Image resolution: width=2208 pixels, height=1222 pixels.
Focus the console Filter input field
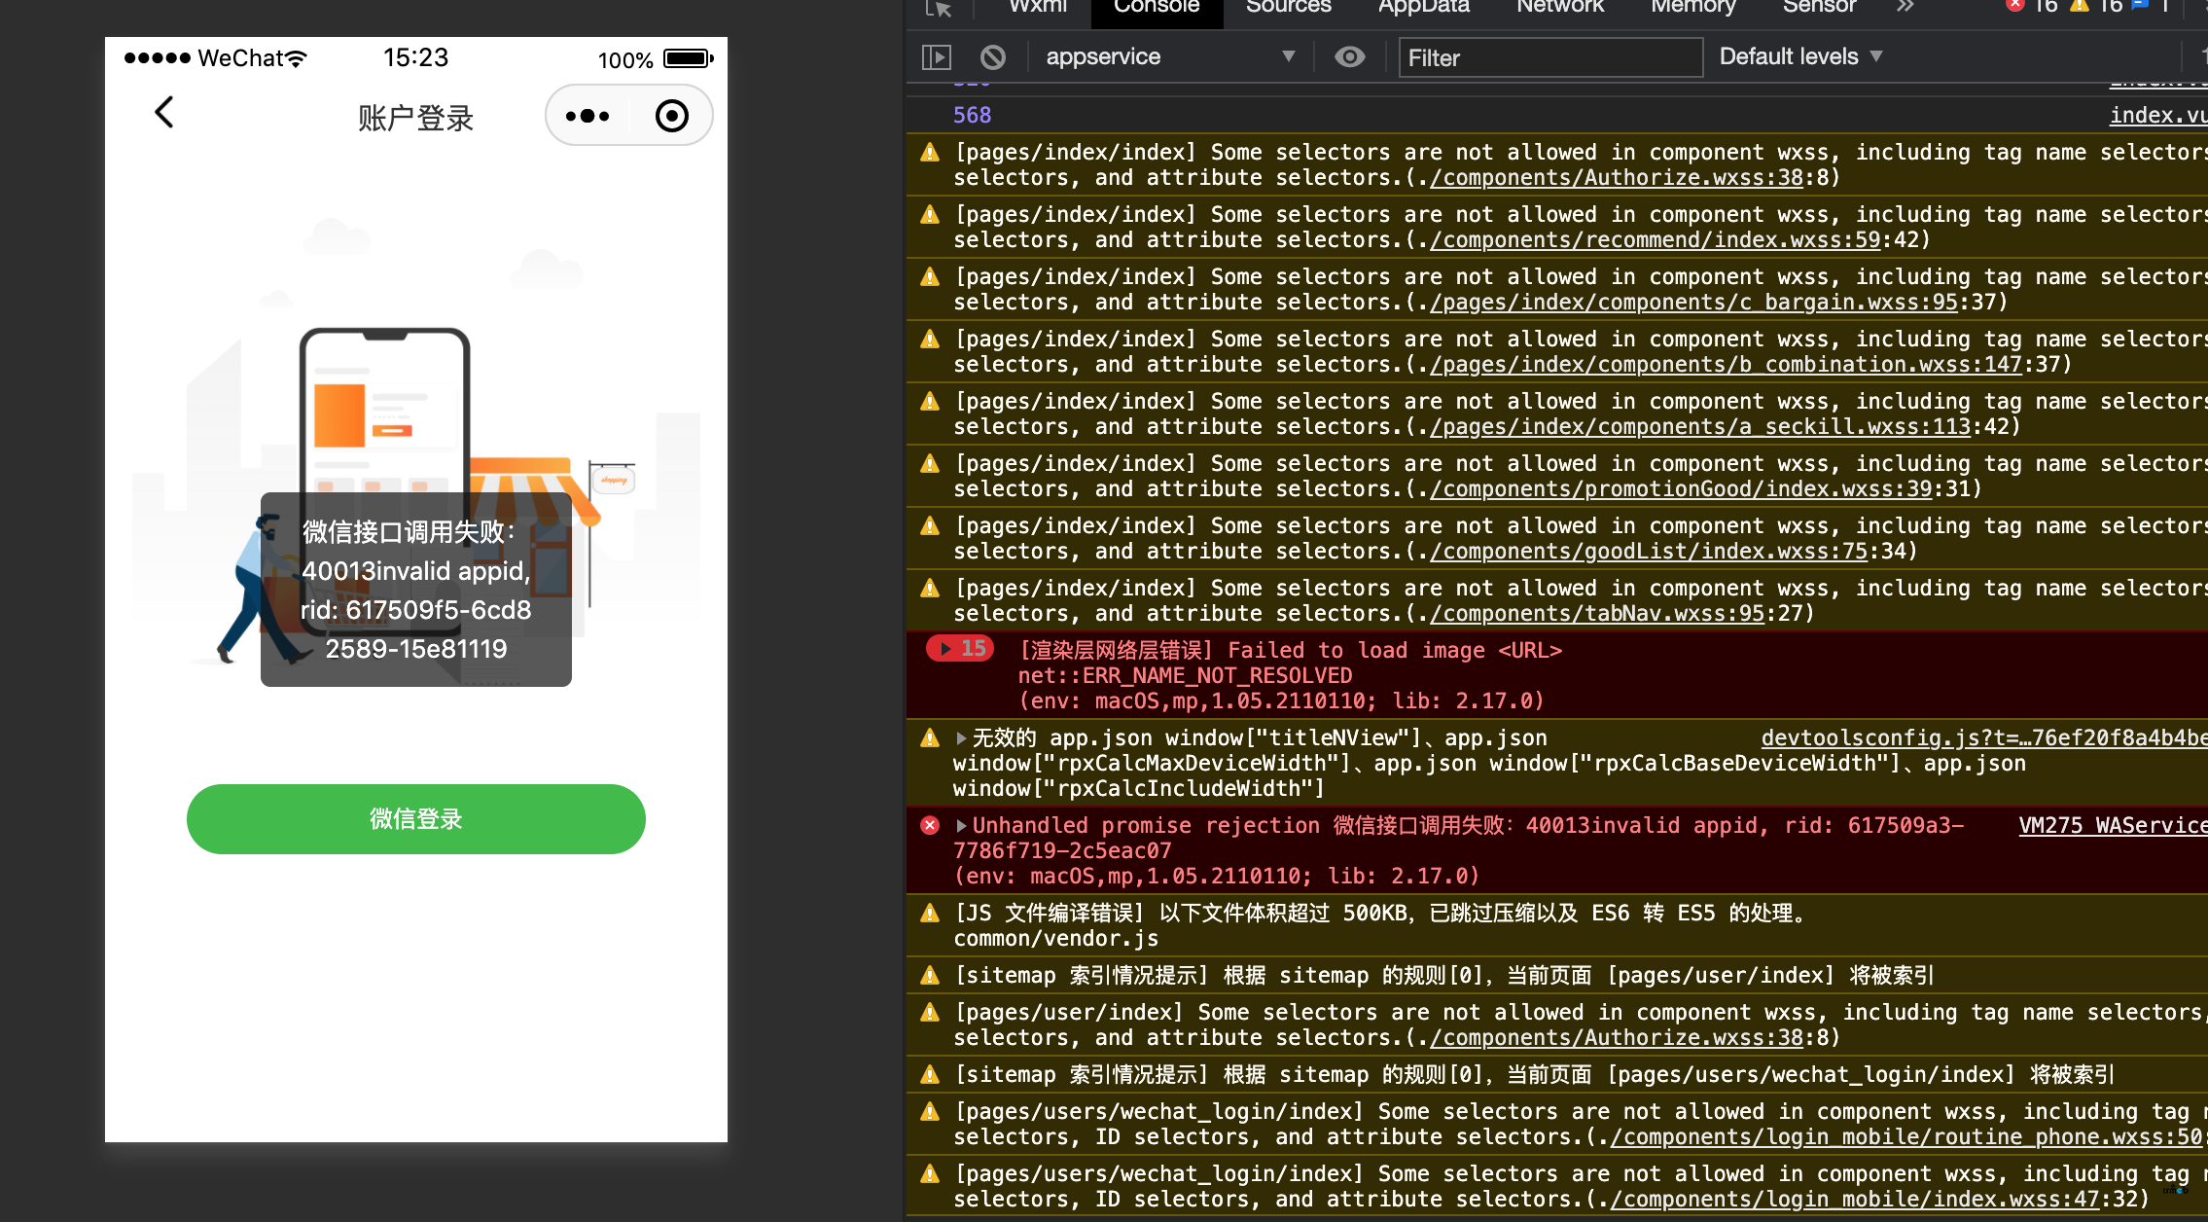tap(1550, 57)
